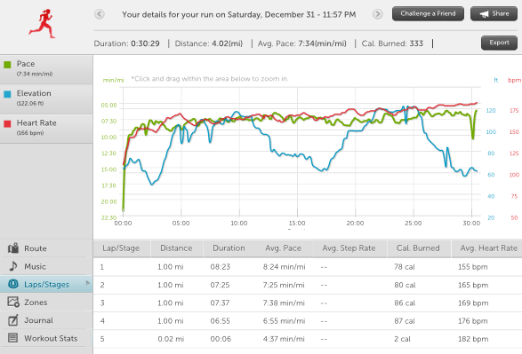
Task: Click the run date title text
Action: click(x=238, y=14)
